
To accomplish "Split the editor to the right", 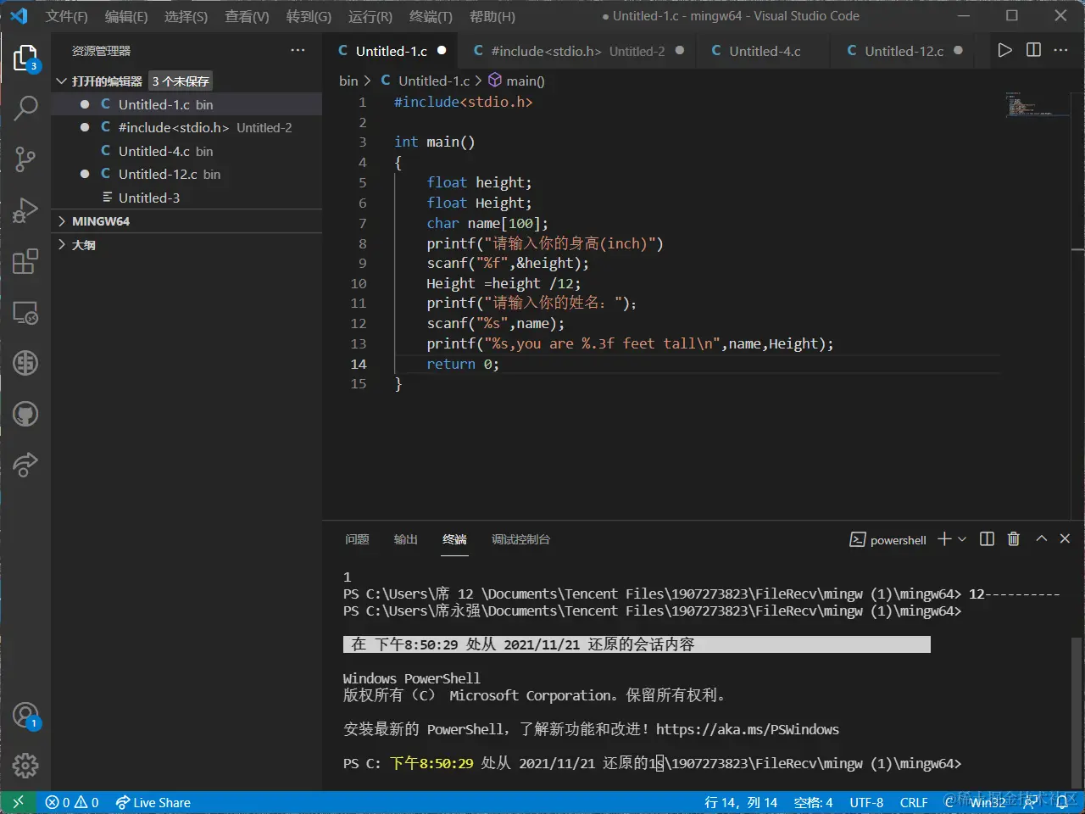I will pyautogui.click(x=1033, y=50).
